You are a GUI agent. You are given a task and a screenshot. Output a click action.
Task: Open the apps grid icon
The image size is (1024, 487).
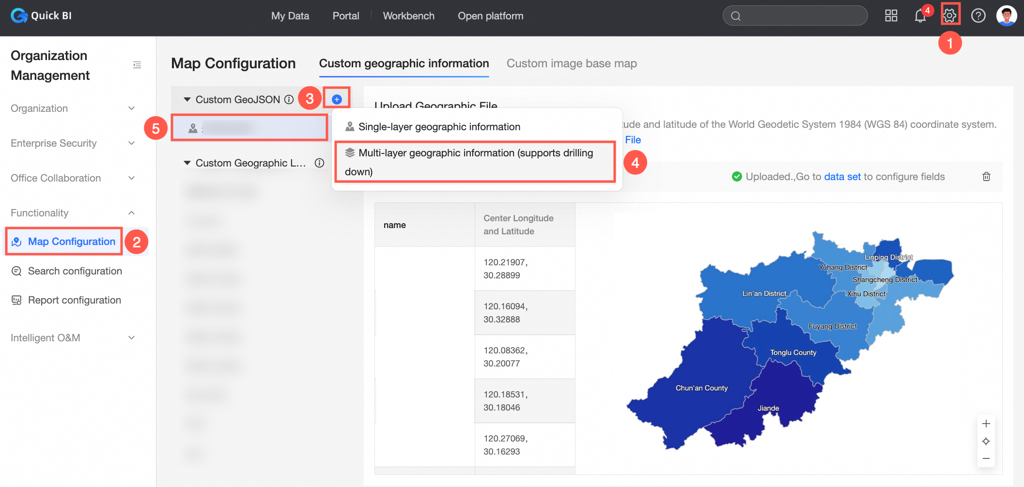click(891, 15)
